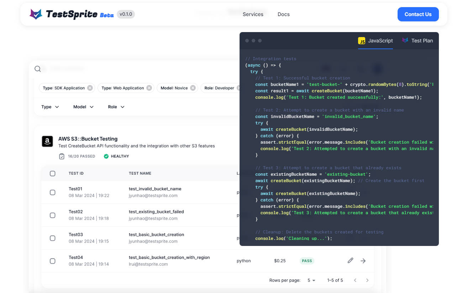467x293 pixels.
Task: Select the Test03 row checkbox
Action: click(53, 238)
